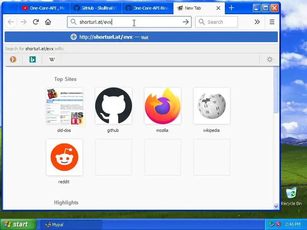Image resolution: width=307 pixels, height=230 pixels.
Task: Click the red shield security tray icon
Action: coord(278,224)
